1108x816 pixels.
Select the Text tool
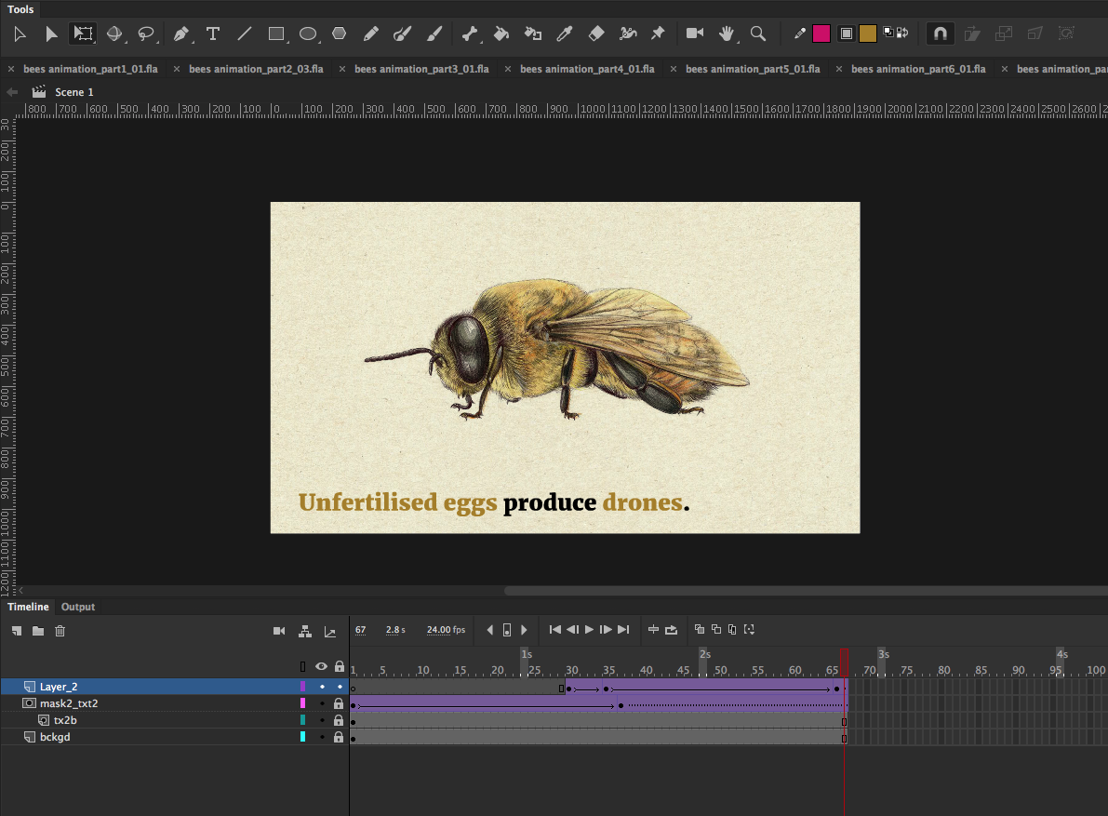[x=213, y=33]
